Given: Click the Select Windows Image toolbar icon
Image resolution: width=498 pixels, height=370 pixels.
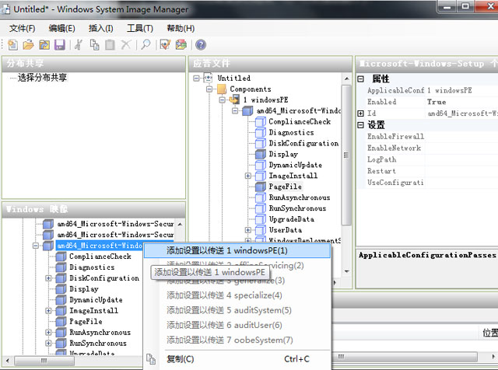Looking at the screenshot, I should [44, 45].
